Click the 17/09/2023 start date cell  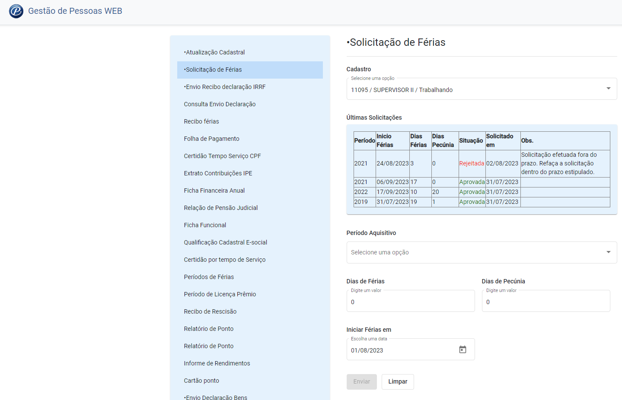pos(392,192)
